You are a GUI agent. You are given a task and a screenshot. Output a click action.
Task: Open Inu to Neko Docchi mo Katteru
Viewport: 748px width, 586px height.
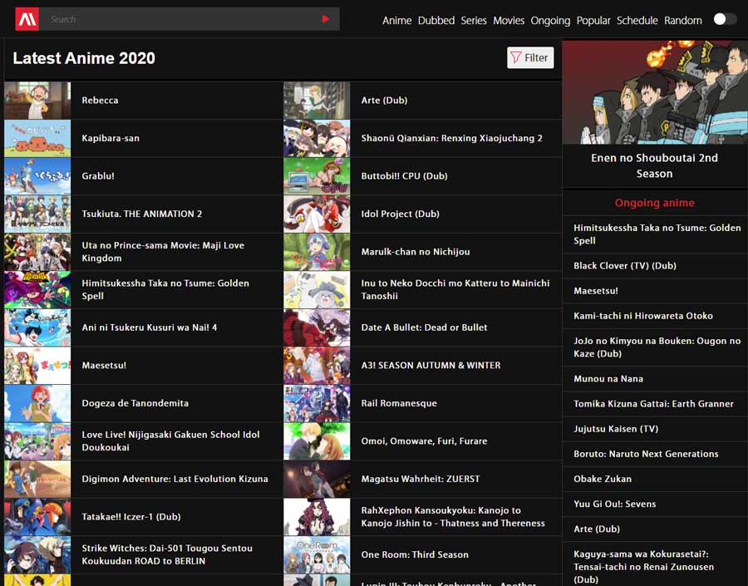point(455,289)
